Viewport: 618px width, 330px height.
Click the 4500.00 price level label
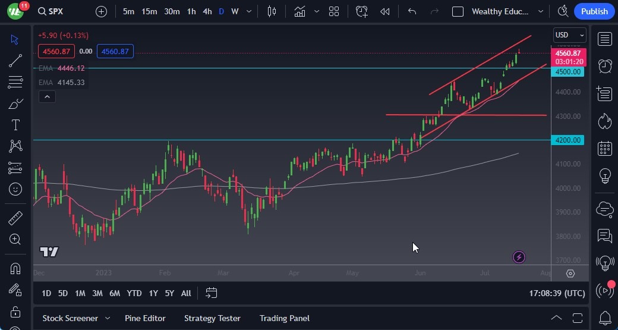[x=568, y=72]
